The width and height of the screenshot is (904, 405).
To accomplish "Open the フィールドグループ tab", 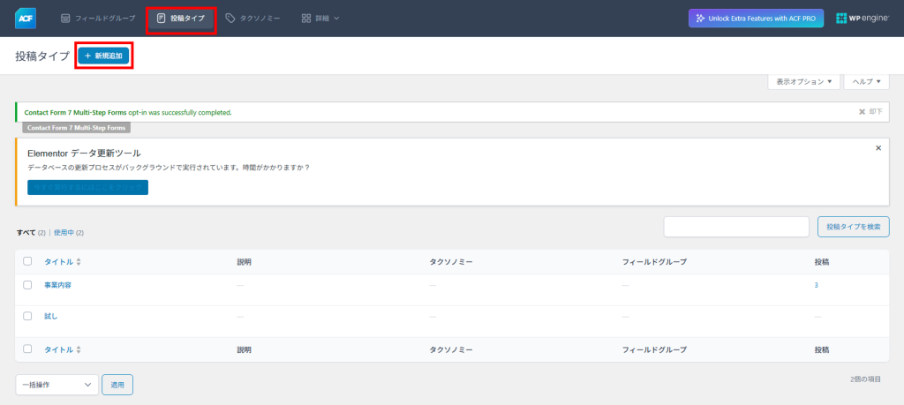I will coord(98,18).
